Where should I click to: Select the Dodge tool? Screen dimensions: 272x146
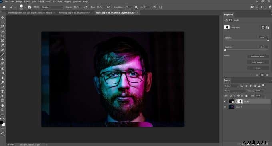[x=2, y=82]
